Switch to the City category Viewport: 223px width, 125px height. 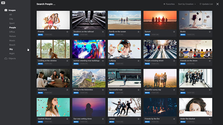11,19
